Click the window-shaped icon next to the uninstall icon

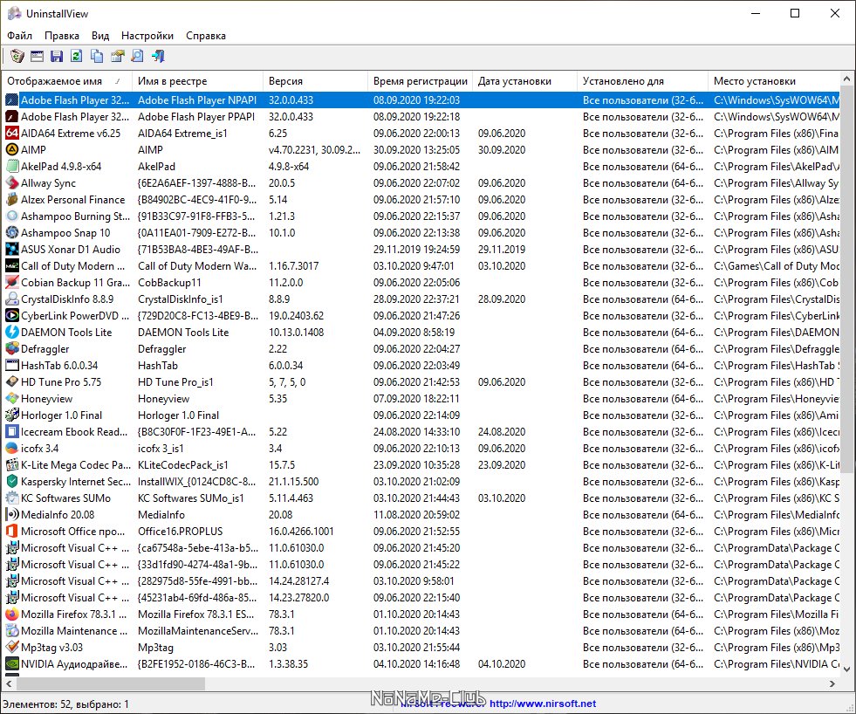[x=37, y=57]
